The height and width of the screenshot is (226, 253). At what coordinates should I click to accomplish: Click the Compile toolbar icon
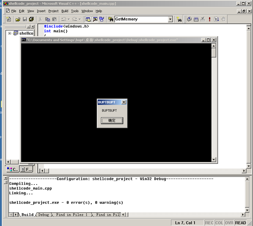tap(189, 19)
